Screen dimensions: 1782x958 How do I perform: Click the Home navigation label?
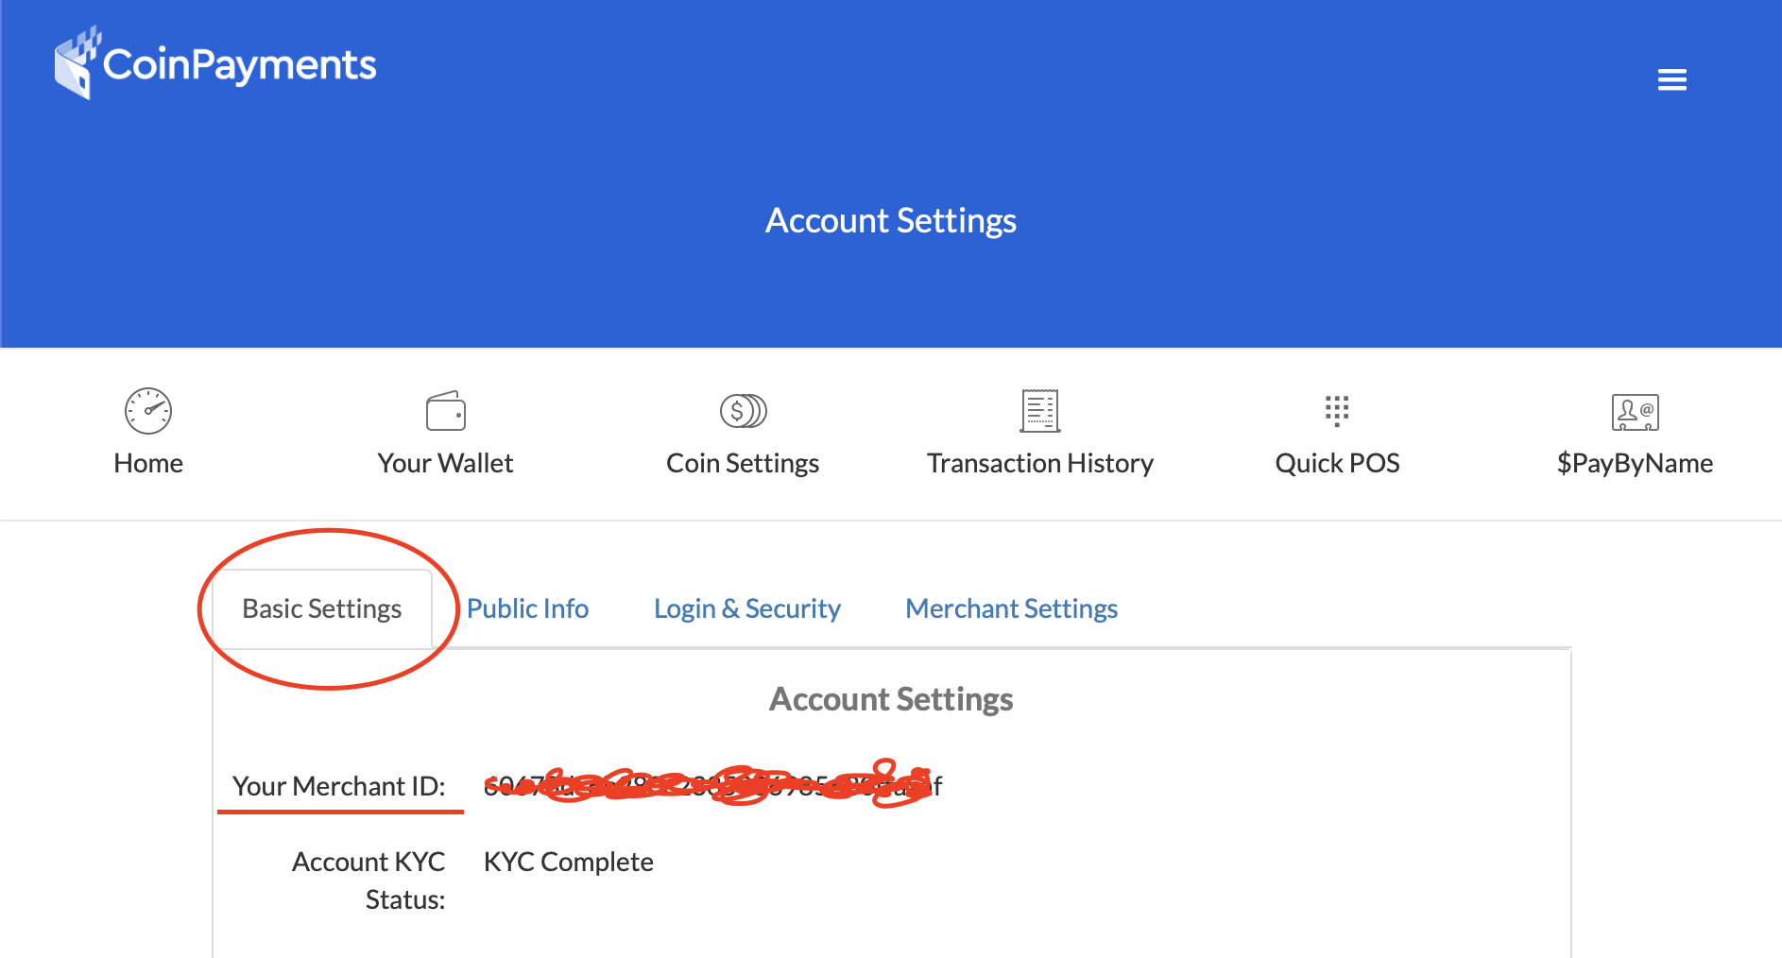[x=148, y=463]
